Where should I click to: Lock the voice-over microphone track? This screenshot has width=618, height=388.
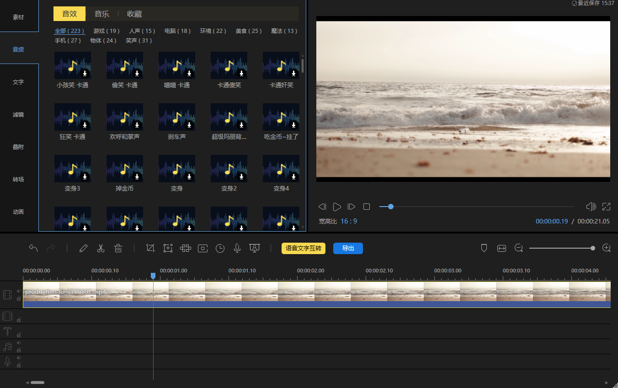[19, 365]
